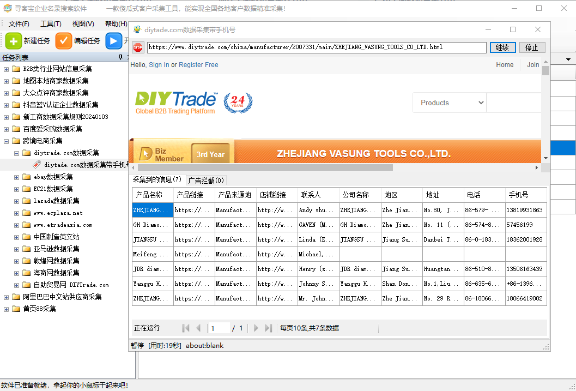Click the 公司名称 column header

(x=360, y=195)
